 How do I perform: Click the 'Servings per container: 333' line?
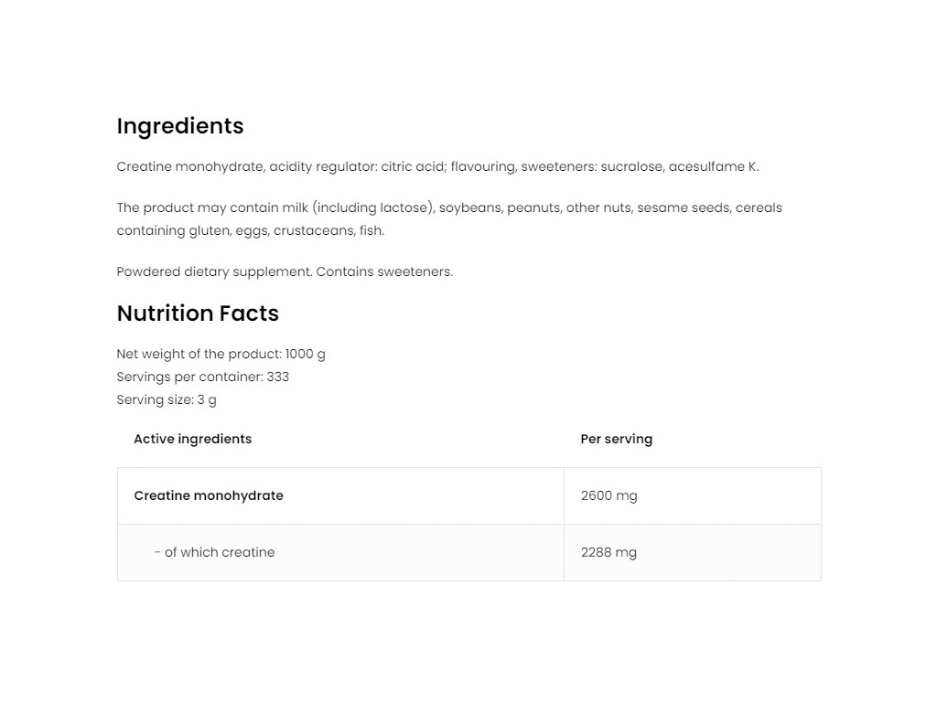coord(203,377)
